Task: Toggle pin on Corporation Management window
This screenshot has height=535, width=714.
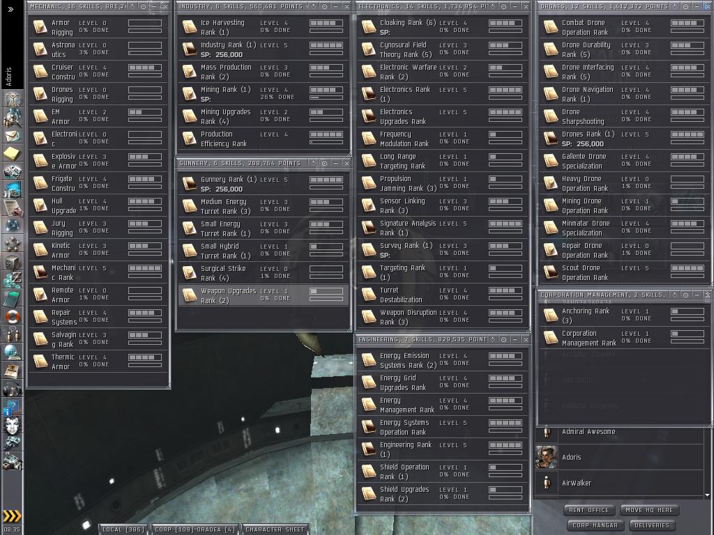Action: pos(674,295)
